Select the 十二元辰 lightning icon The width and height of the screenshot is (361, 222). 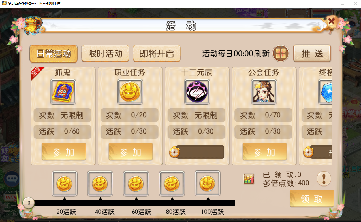tap(197, 92)
